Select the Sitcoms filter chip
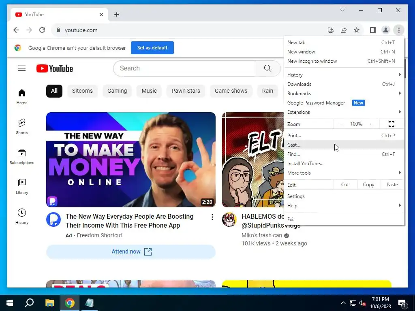Image resolution: width=415 pixels, height=311 pixels. coord(82,91)
